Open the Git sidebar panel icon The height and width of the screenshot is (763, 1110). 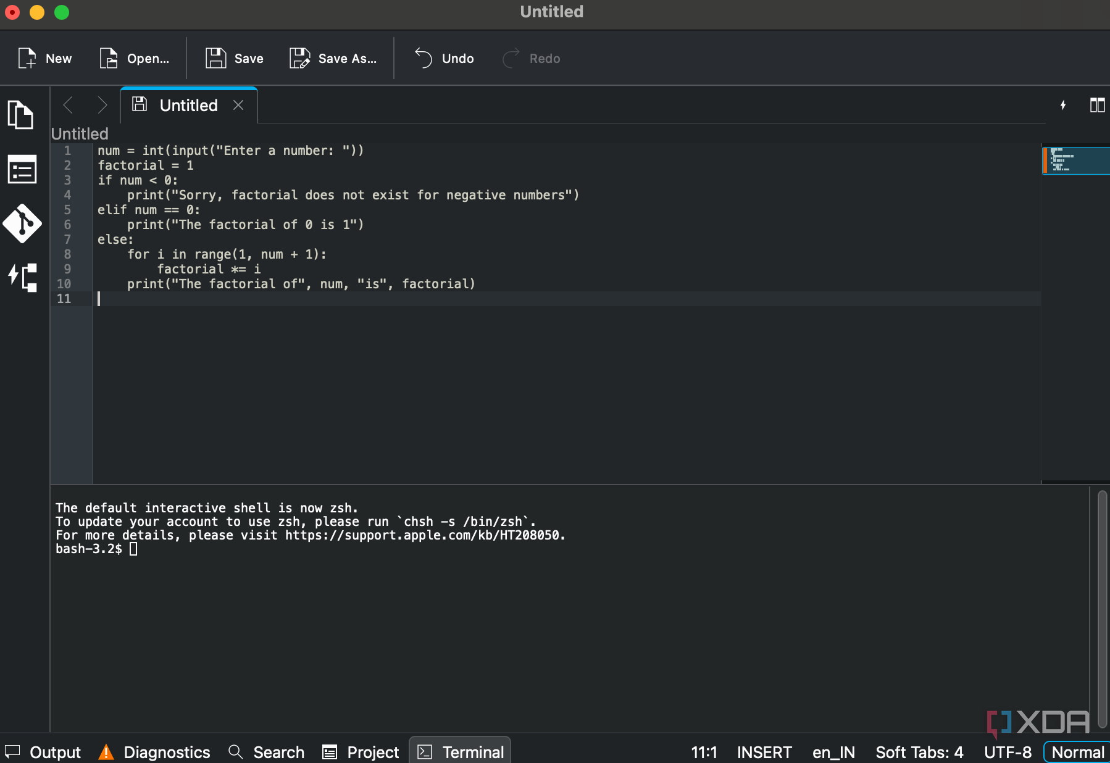pos(22,223)
